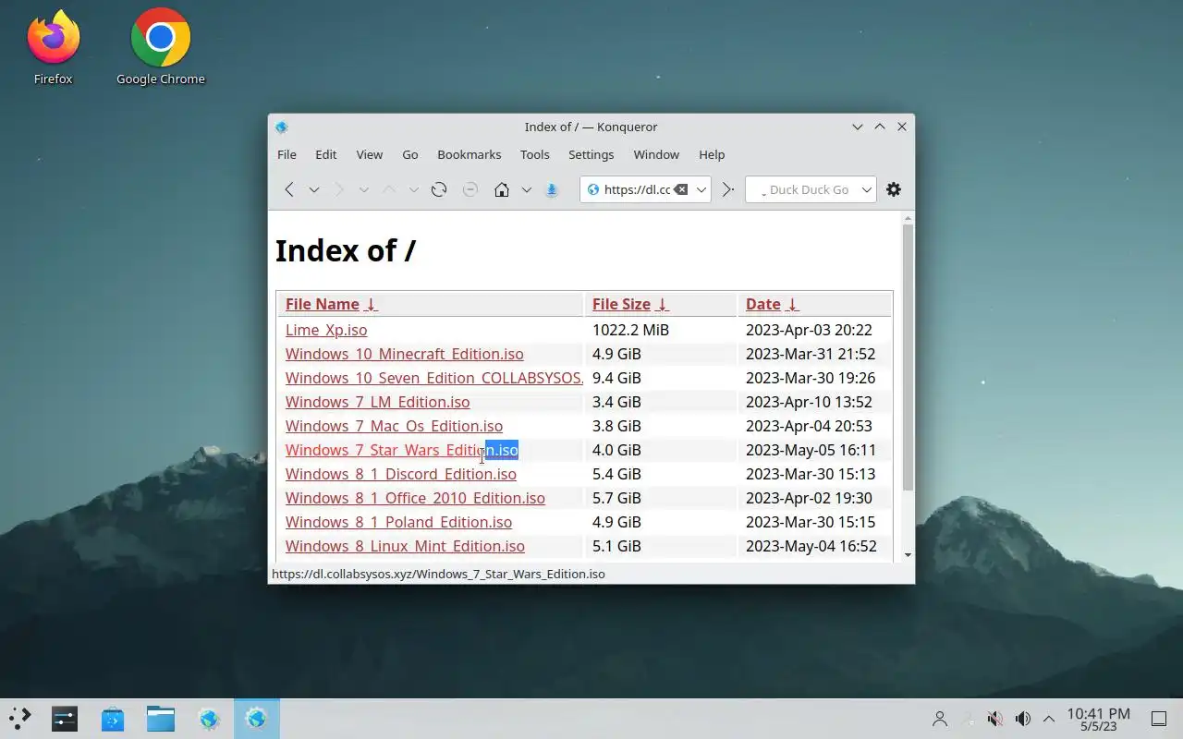The height and width of the screenshot is (739, 1183).
Task: Open the Go menu
Action: (x=410, y=154)
